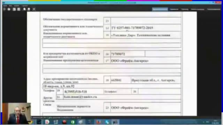
Task: Click the empty telefax field numbered 20
Action: point(160,92)
